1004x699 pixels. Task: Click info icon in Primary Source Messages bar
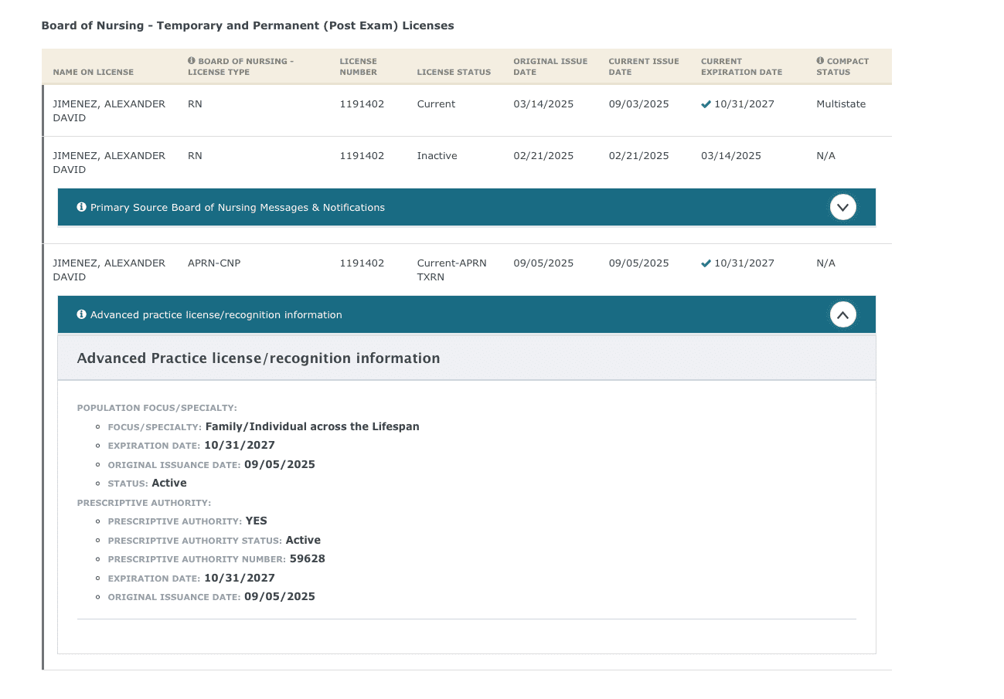tap(81, 207)
